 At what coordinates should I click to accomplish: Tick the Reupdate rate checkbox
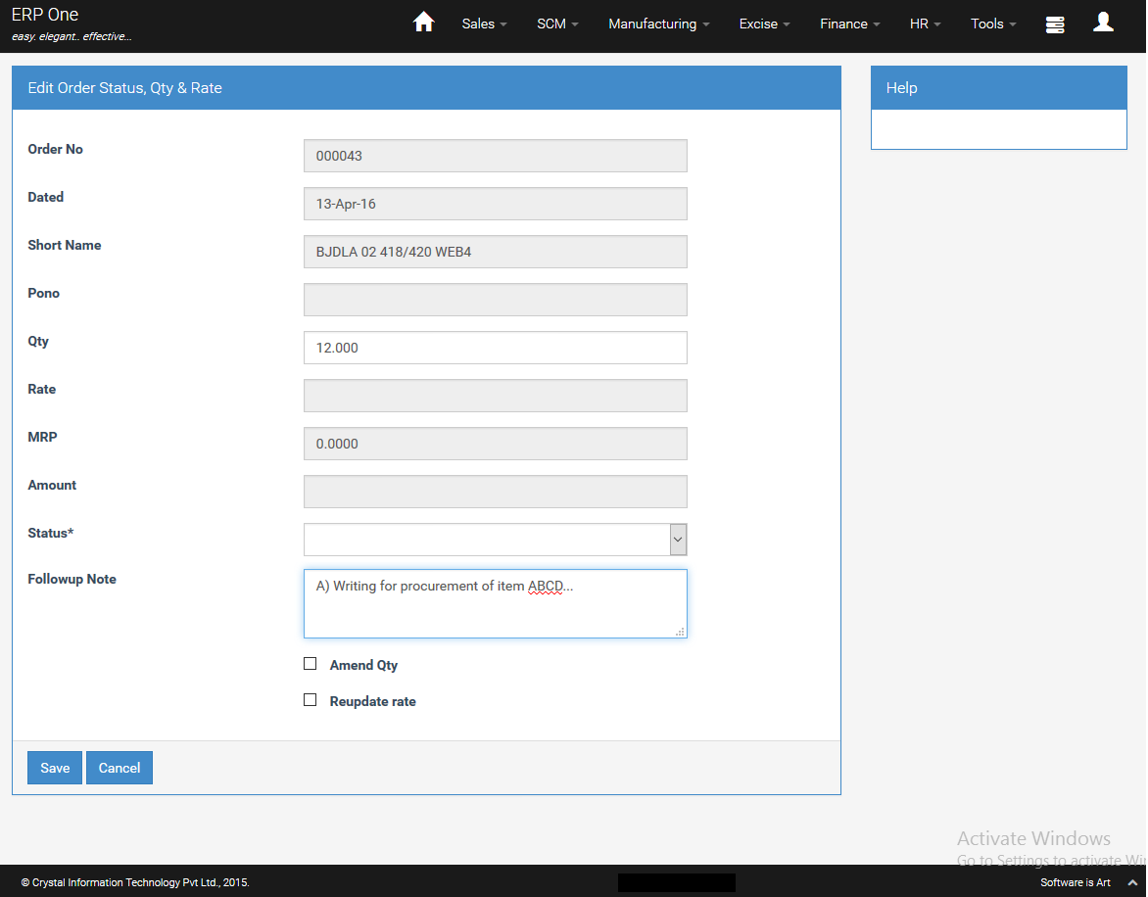click(x=311, y=700)
